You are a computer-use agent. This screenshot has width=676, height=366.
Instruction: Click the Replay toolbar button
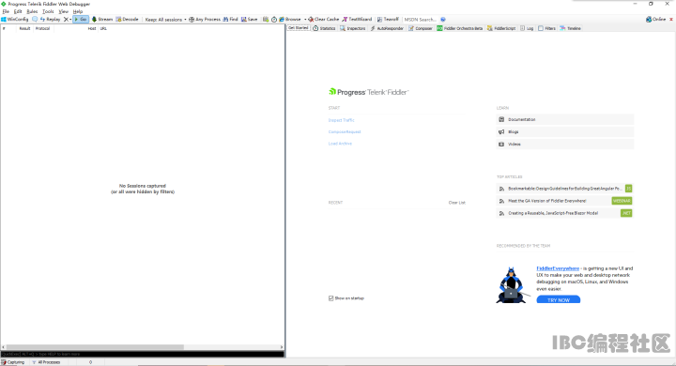click(x=50, y=20)
